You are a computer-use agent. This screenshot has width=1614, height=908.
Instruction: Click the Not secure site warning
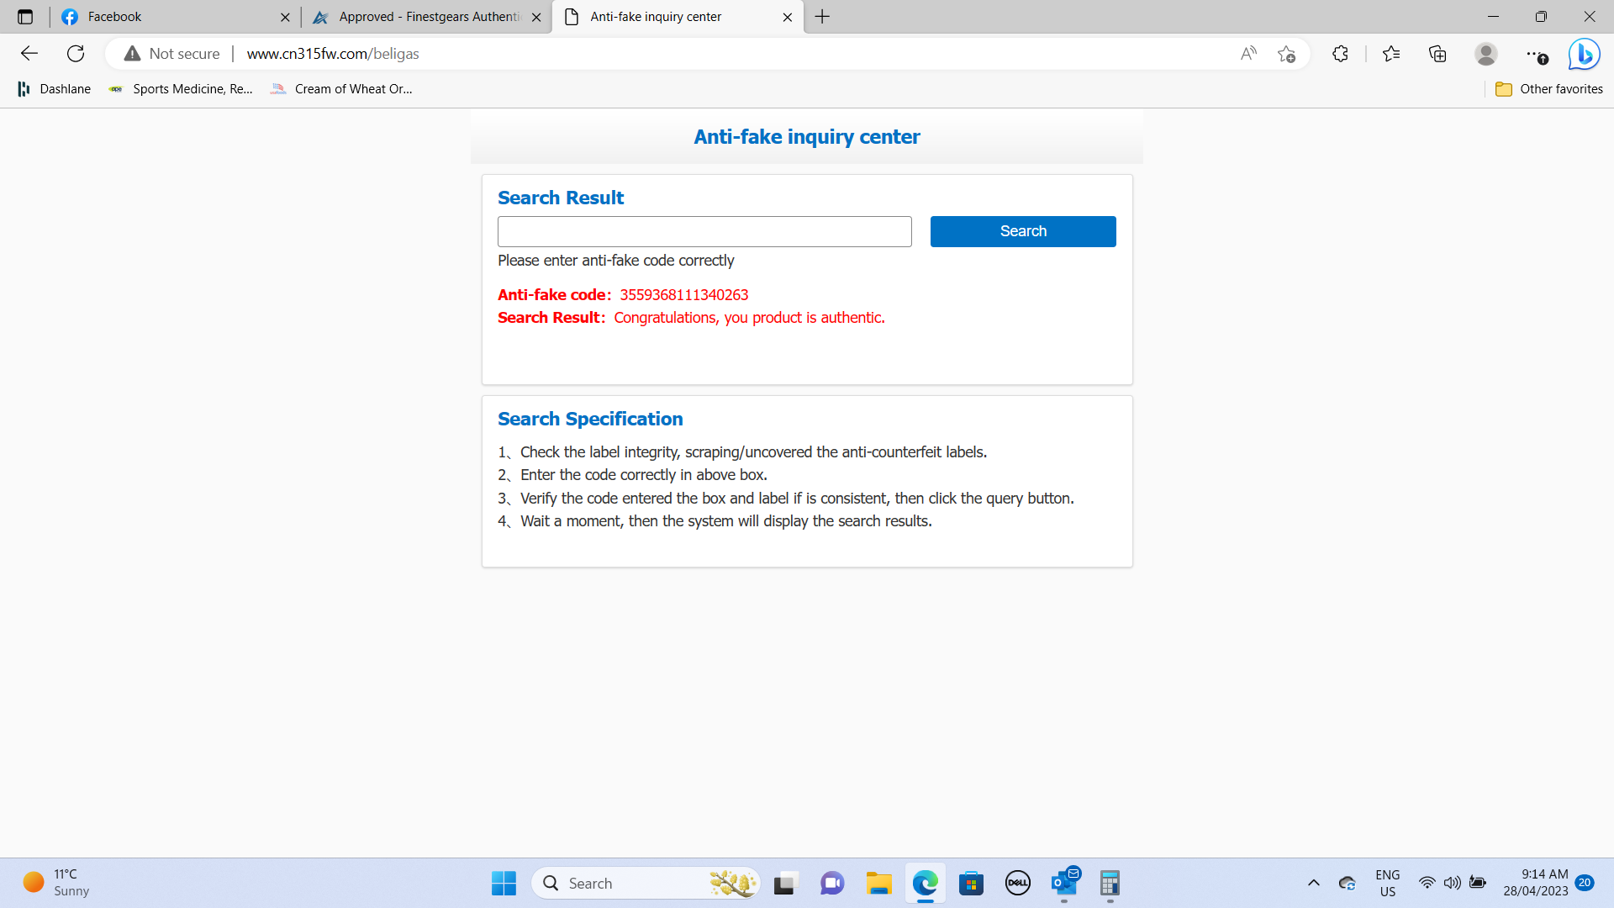pos(172,54)
